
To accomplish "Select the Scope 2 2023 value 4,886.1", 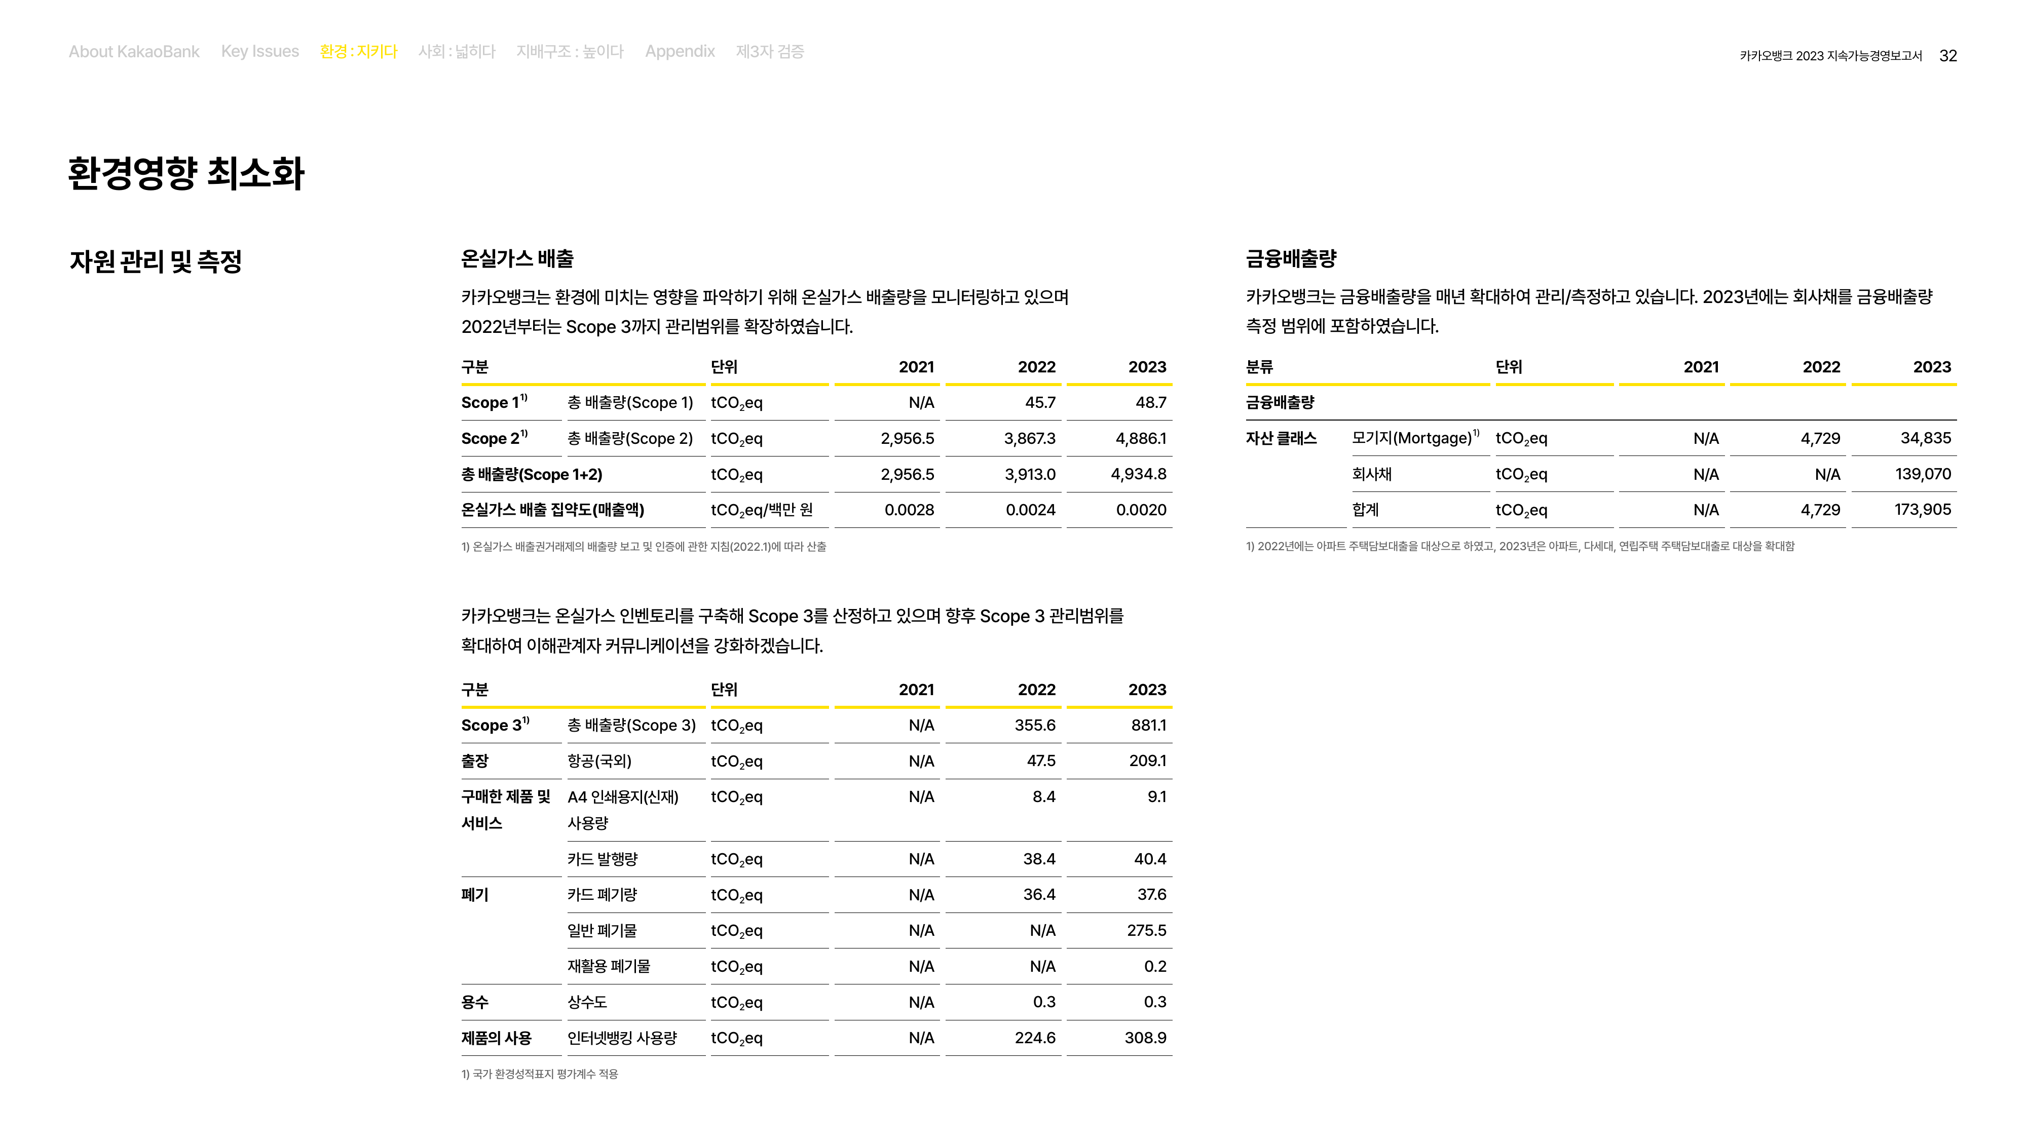I will coord(1140,439).
